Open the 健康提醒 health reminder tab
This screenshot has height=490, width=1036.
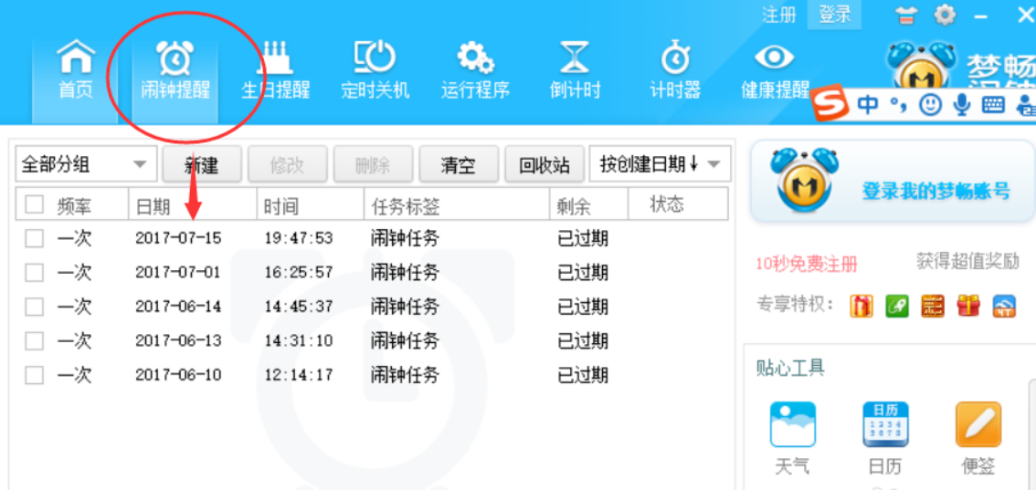pyautogui.click(x=775, y=71)
